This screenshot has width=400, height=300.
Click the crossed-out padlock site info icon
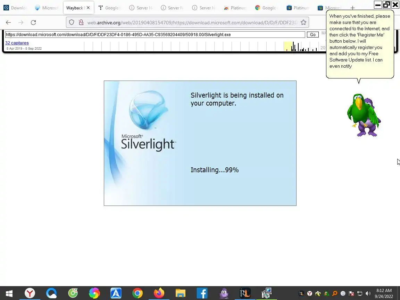click(81, 23)
